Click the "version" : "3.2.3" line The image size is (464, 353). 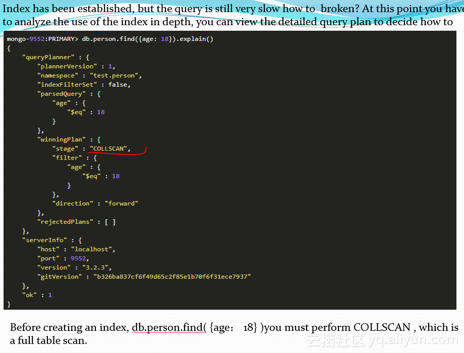pos(74,267)
